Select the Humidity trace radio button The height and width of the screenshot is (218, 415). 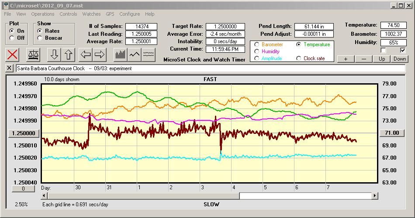pyautogui.click(x=256, y=51)
